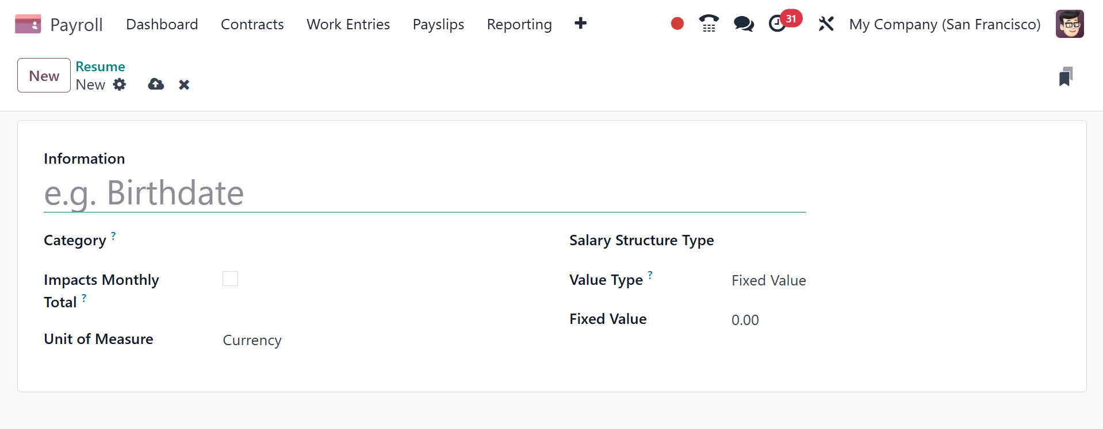Click the bookmark icon at right

coord(1066,76)
